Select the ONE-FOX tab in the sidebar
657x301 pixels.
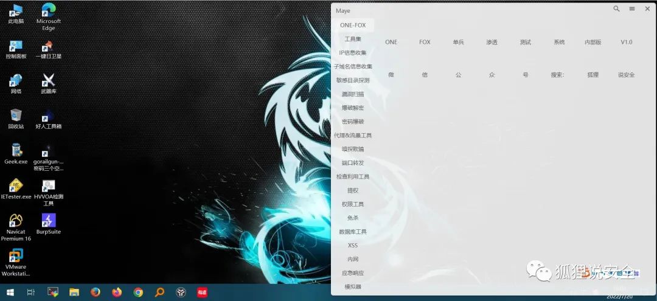[353, 25]
